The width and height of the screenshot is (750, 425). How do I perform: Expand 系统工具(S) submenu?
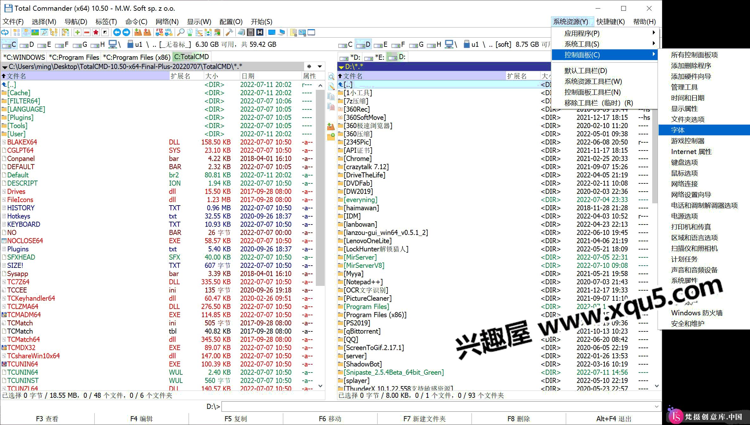click(x=605, y=44)
